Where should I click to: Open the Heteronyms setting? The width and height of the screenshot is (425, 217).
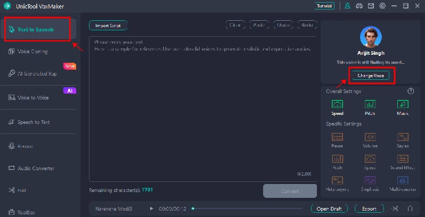click(x=337, y=184)
